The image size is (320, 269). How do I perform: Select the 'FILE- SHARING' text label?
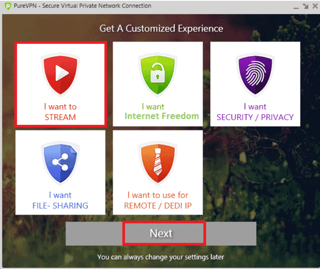click(x=60, y=206)
